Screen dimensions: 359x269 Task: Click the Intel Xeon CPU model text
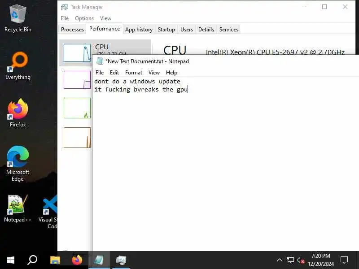tap(275, 52)
